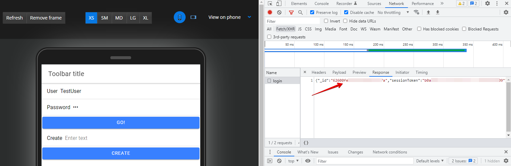This screenshot has height=166, width=511.
Task: Select the Network conditions drawer tab
Action: click(x=390, y=152)
